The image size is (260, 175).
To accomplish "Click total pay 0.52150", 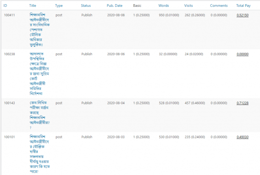I will tap(243, 15).
